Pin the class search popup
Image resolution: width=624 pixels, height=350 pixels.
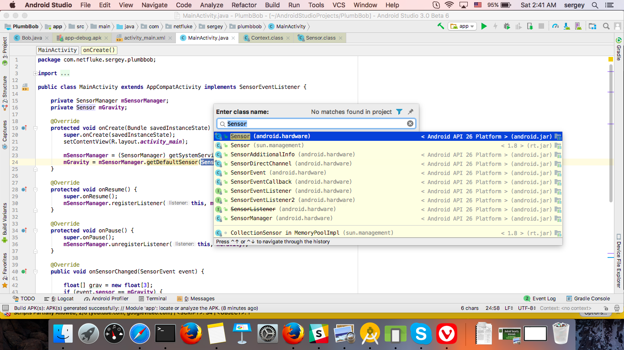pyautogui.click(x=410, y=112)
